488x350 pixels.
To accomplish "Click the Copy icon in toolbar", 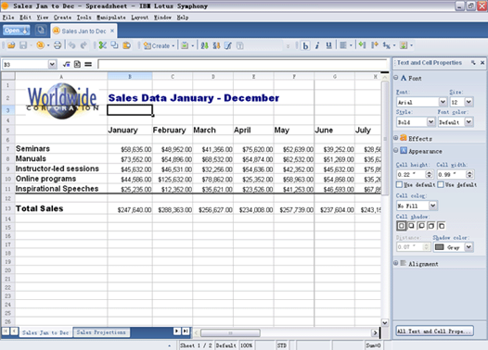I will pyautogui.click(x=114, y=45).
